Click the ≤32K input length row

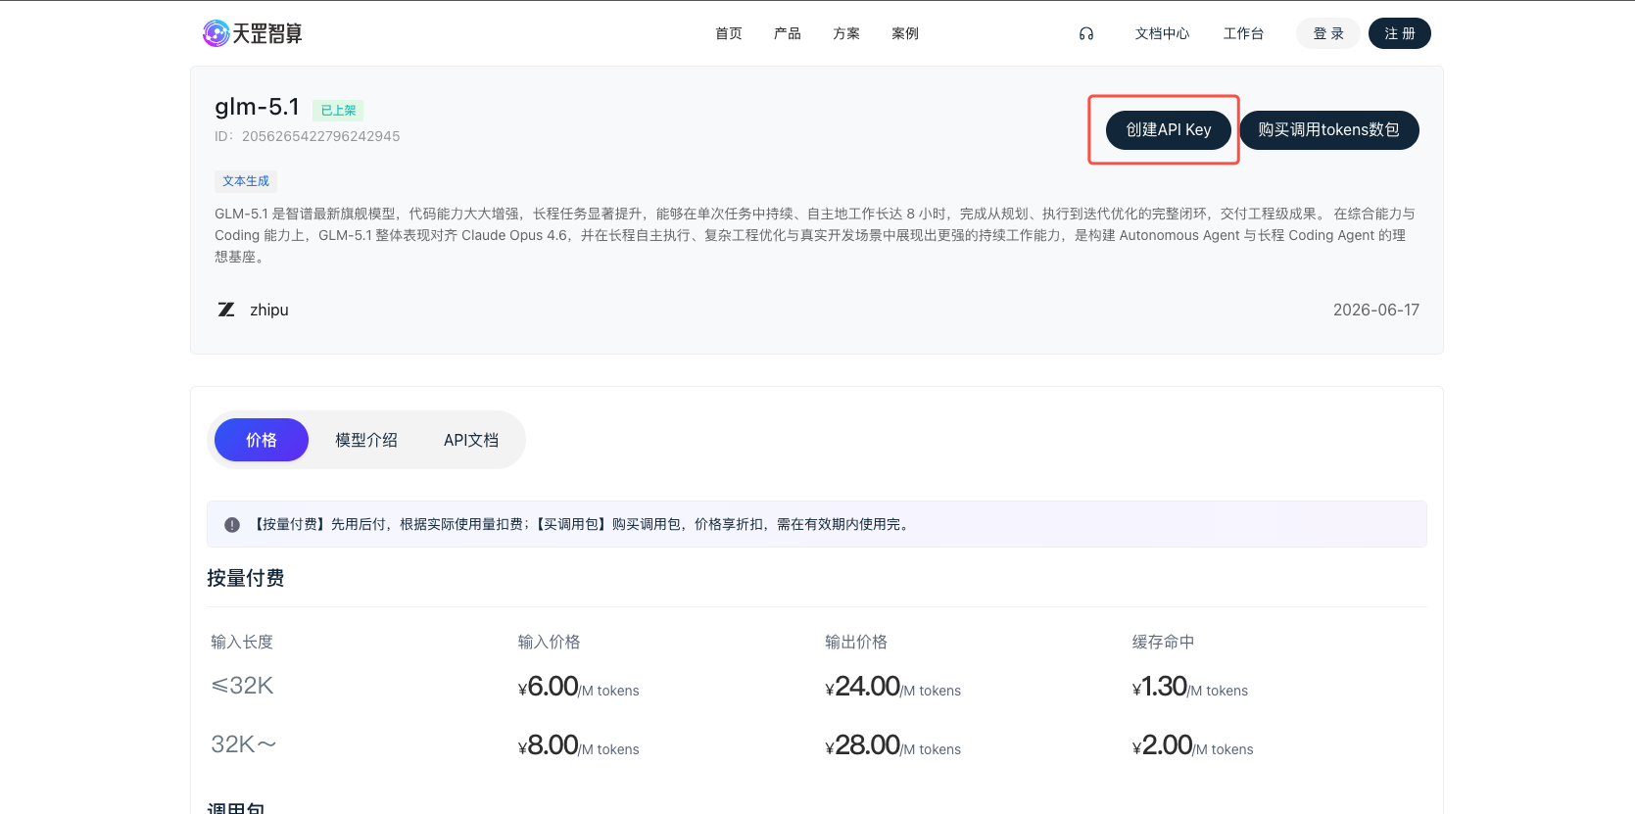click(242, 686)
